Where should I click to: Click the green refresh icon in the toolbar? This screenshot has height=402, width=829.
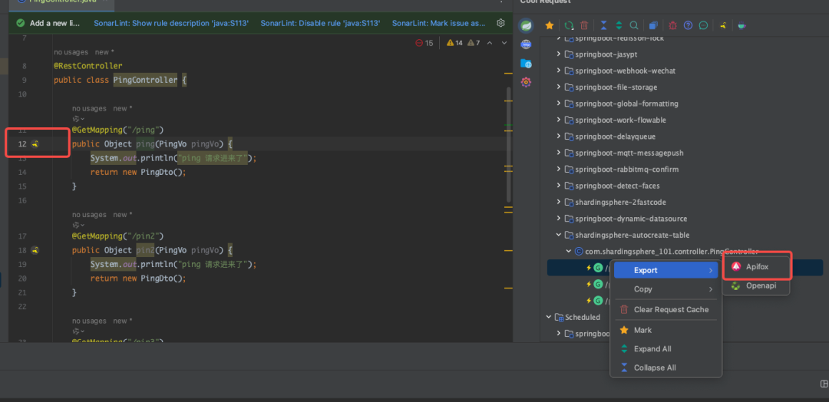(x=569, y=25)
